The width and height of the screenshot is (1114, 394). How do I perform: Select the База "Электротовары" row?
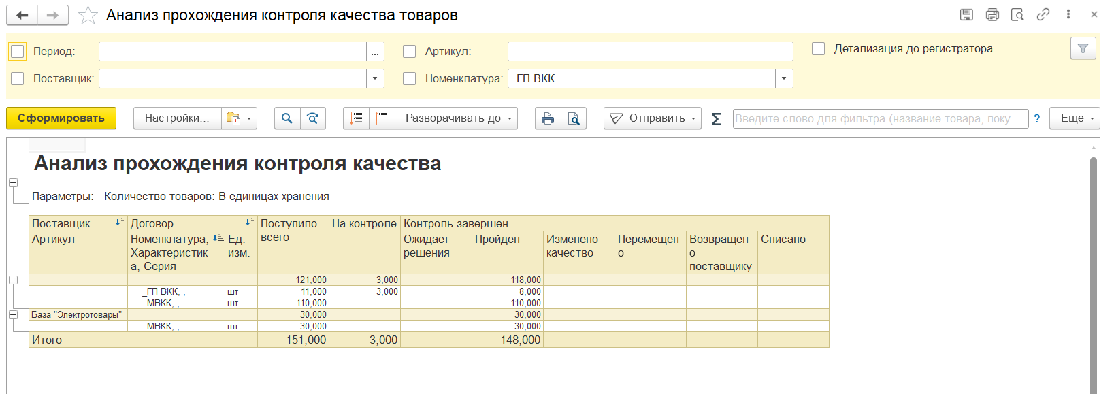429,314
